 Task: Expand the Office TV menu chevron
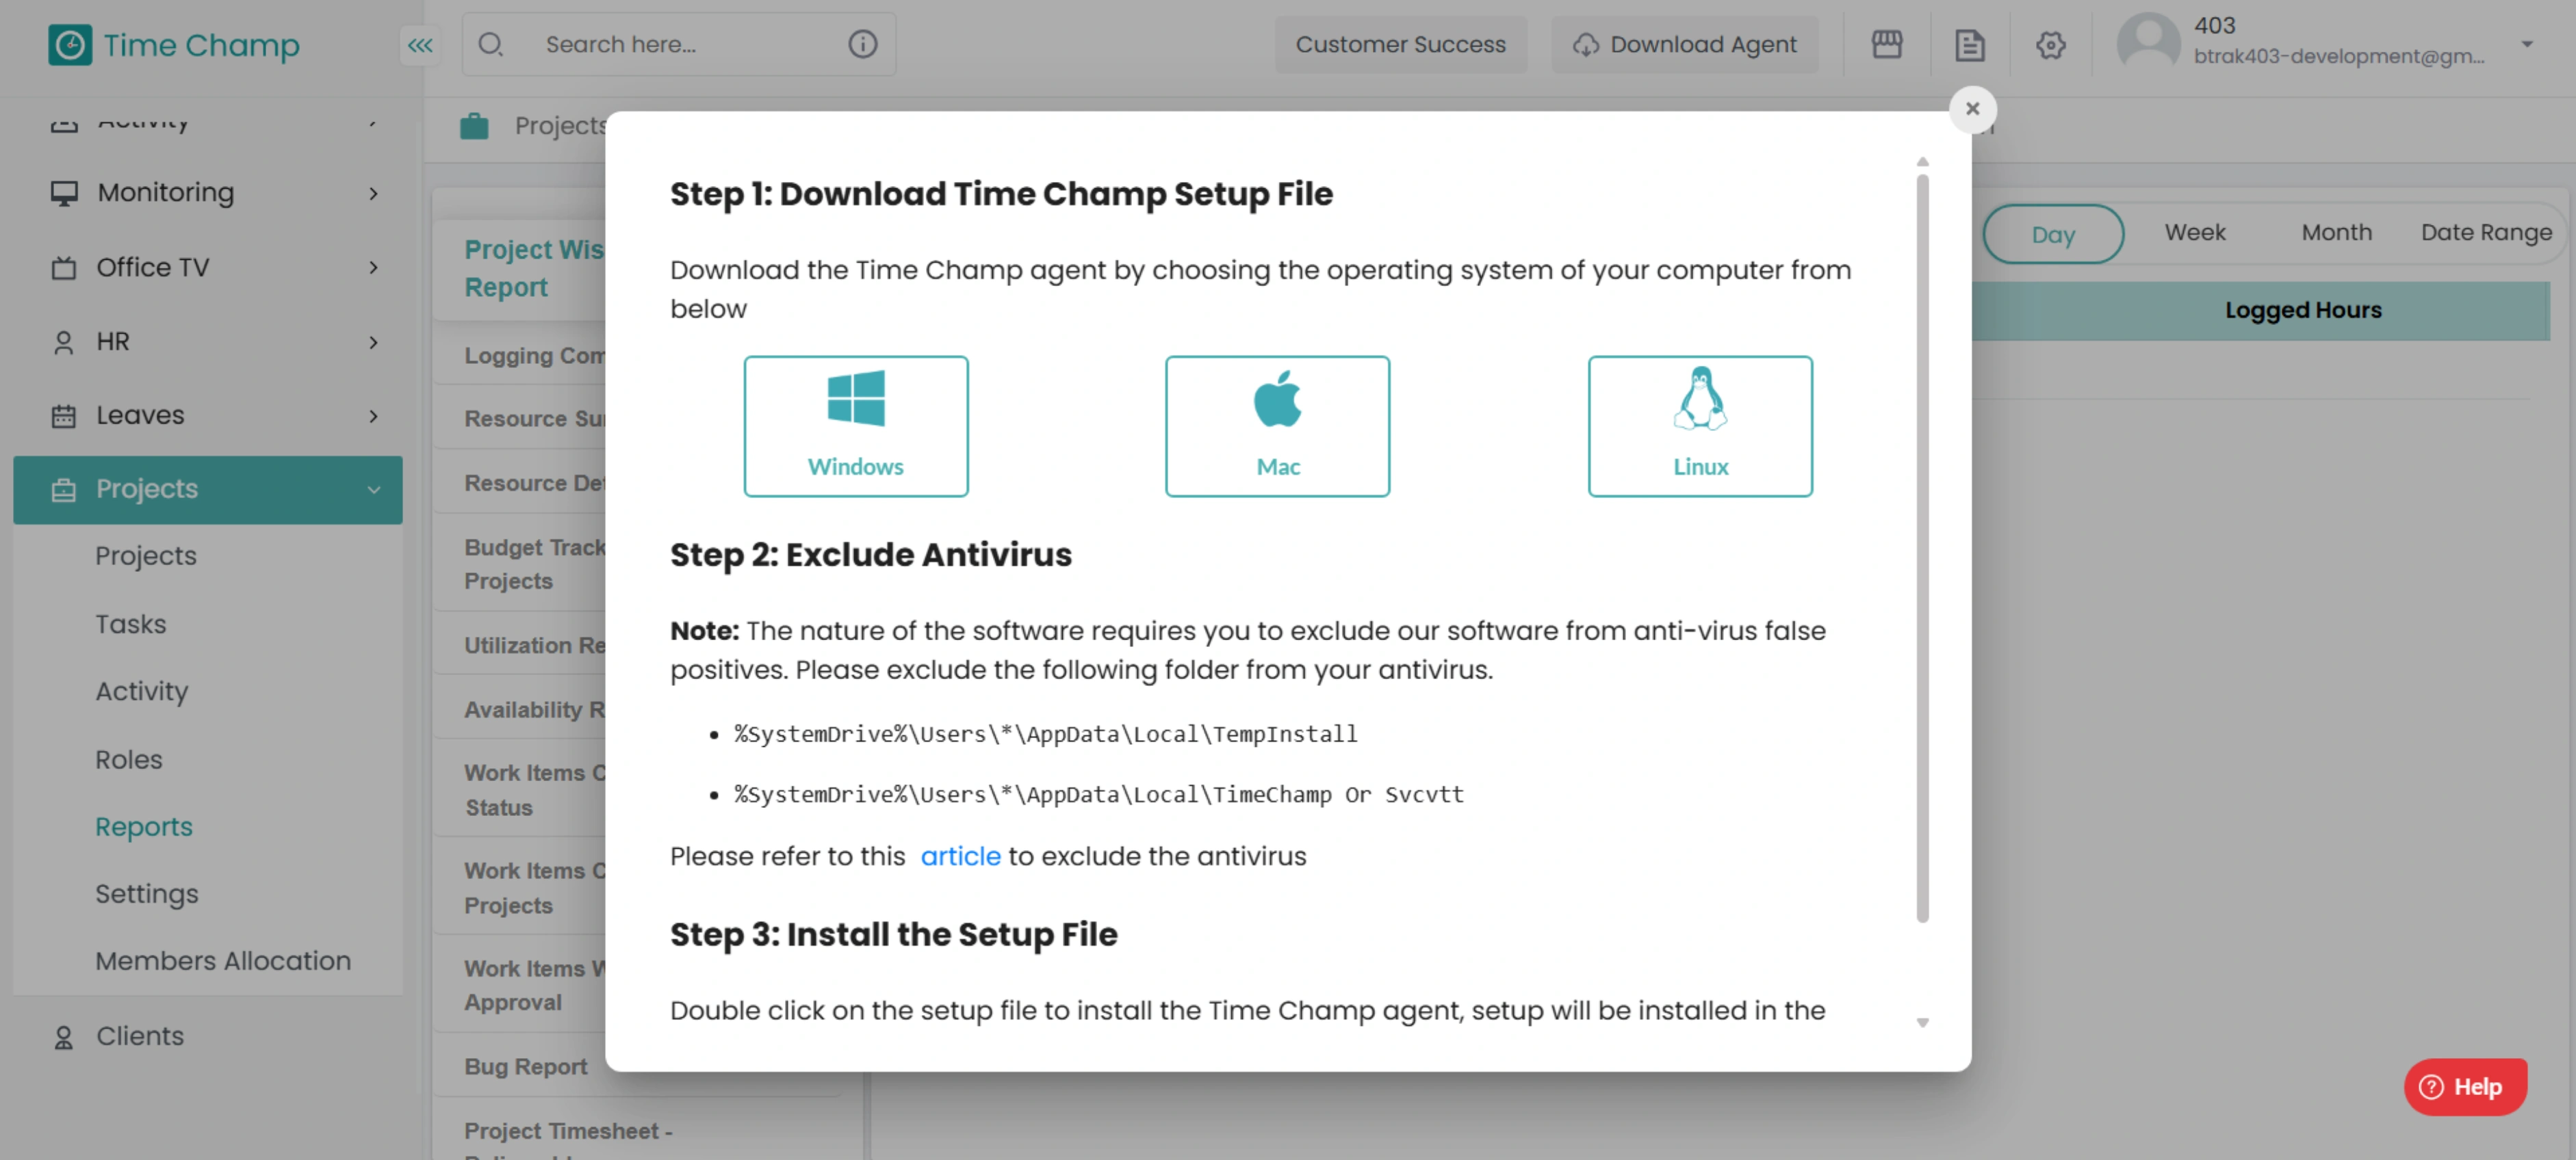(373, 267)
